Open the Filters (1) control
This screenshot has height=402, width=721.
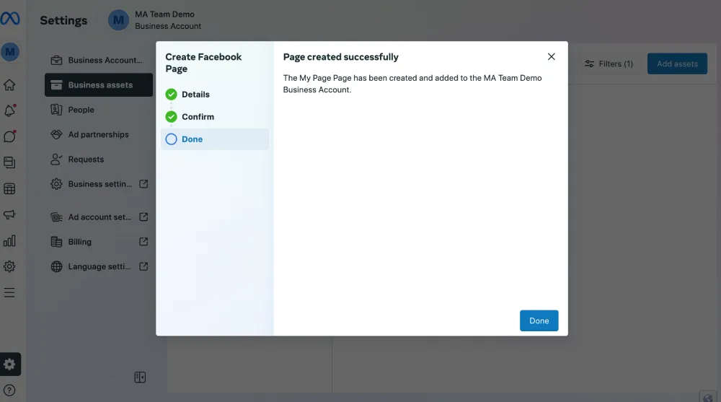coord(609,64)
